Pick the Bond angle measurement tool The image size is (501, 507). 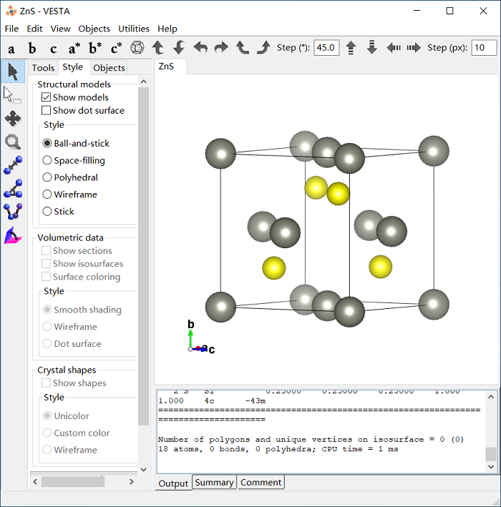pos(13,189)
